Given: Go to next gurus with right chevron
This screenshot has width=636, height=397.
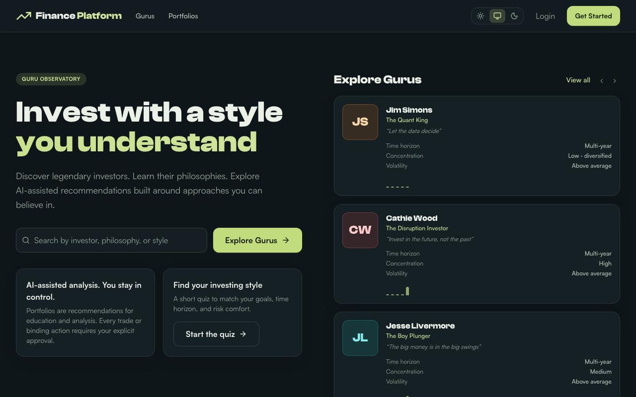Looking at the screenshot, I should tap(615, 81).
